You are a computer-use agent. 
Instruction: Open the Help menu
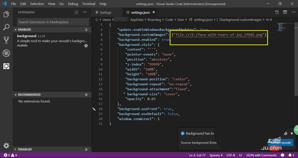[103, 4]
